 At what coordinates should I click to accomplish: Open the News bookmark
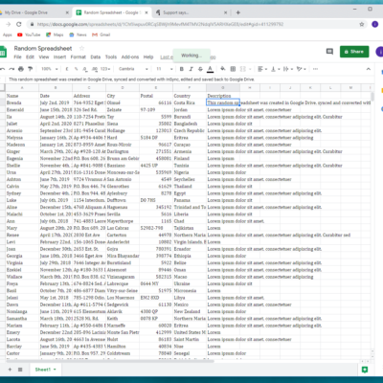tap(78, 34)
